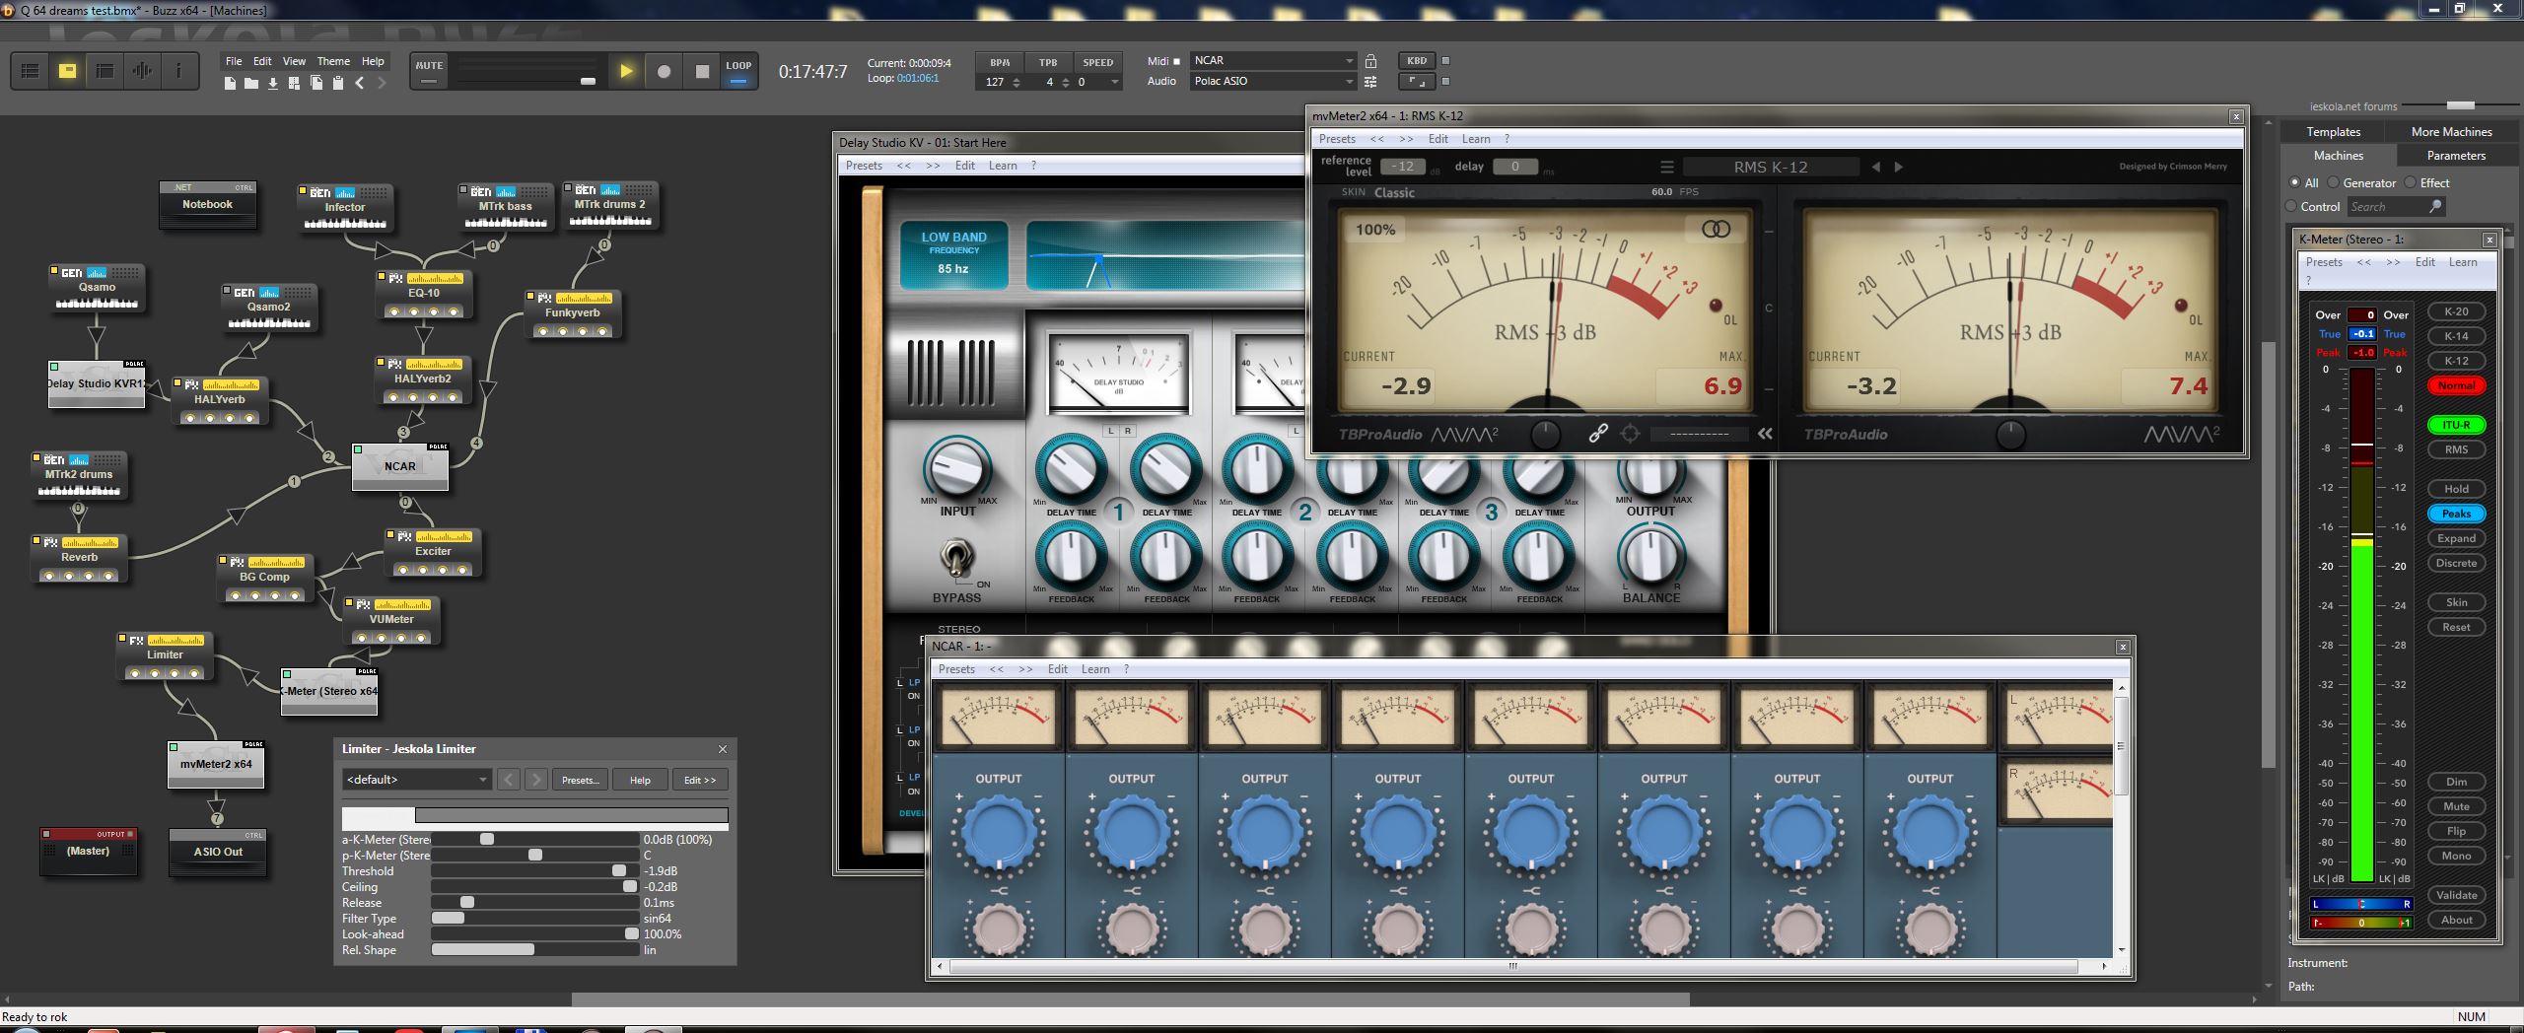The height and width of the screenshot is (1033, 2524).
Task: Toggle the Midi checkbox
Action: tap(1176, 61)
